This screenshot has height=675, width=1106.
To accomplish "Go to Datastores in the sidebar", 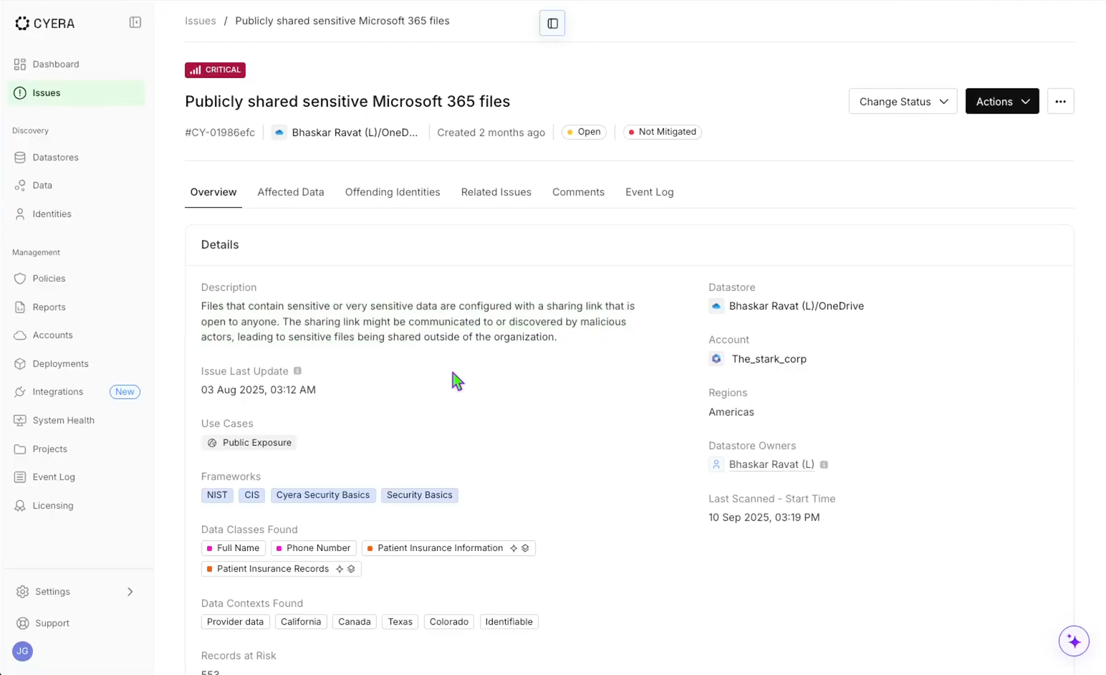I will (55, 158).
